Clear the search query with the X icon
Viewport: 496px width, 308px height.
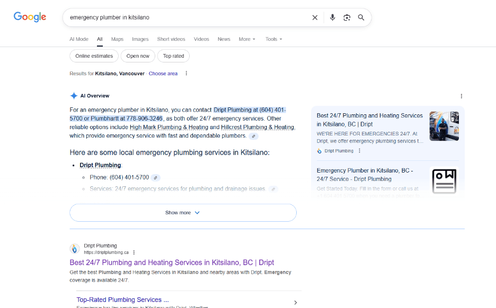[x=315, y=17]
